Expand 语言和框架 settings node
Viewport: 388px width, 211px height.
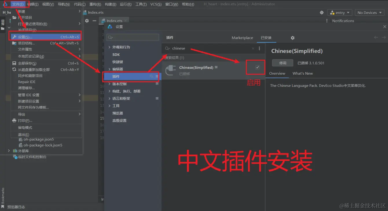(x=109, y=98)
